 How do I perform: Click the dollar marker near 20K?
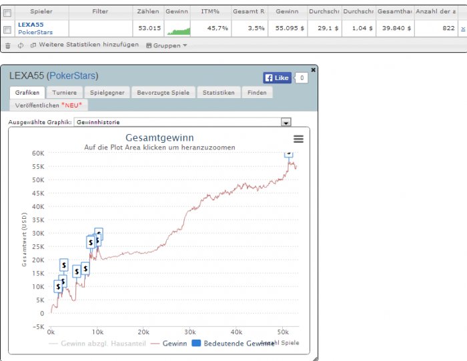pos(64,265)
